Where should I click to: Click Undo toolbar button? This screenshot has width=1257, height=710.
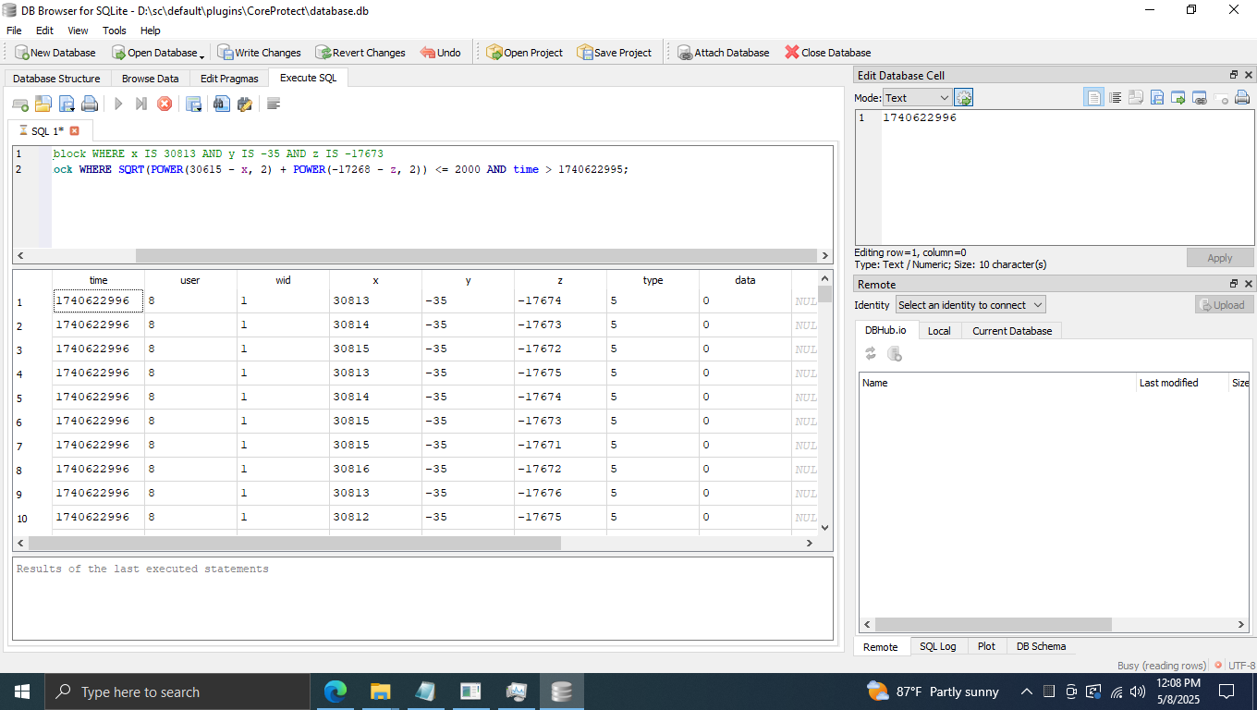440,53
